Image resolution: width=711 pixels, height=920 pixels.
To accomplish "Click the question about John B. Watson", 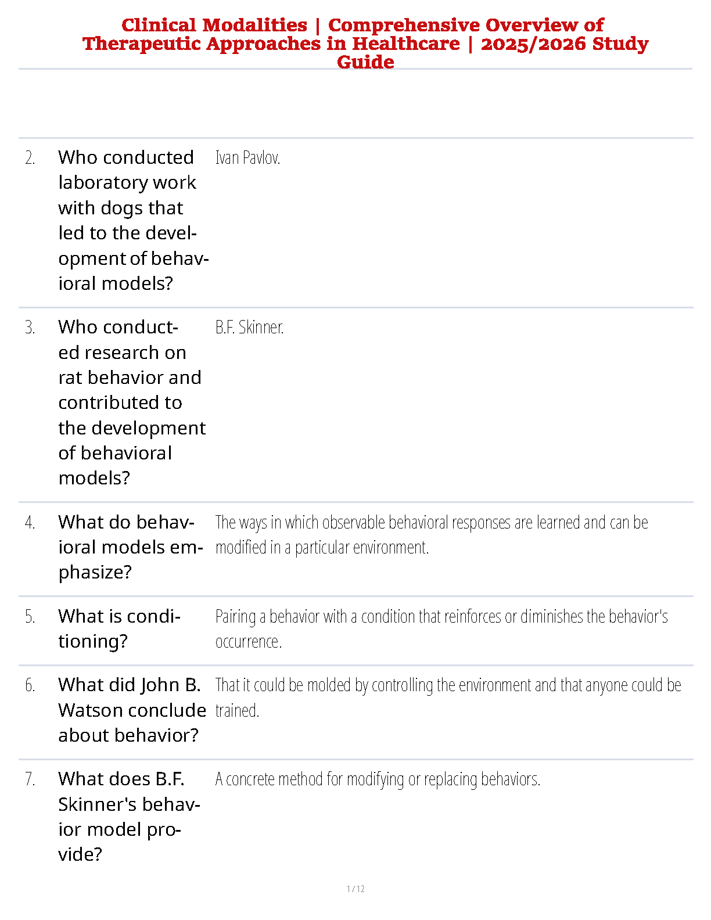I will (x=131, y=710).
